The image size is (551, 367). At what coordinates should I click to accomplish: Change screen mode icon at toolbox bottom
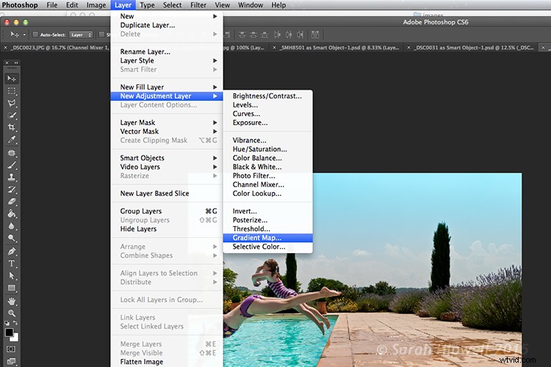[11, 361]
